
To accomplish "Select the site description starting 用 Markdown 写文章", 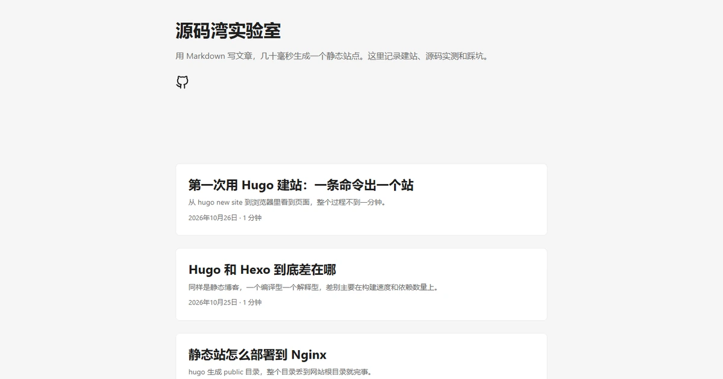I will 332,56.
